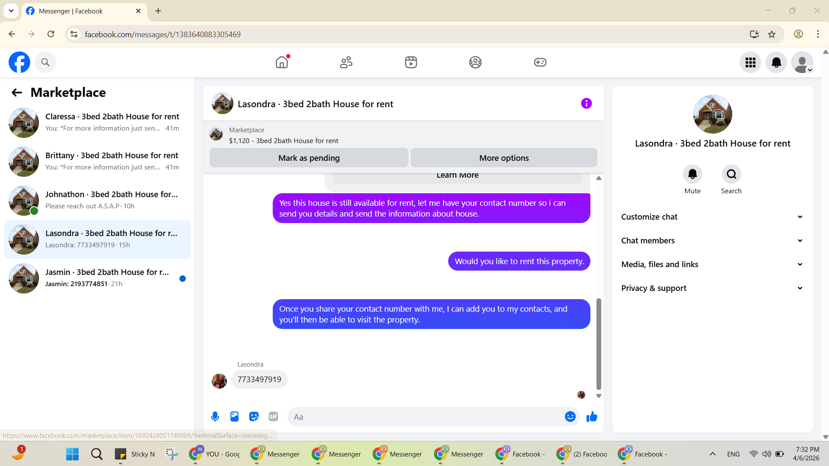The image size is (829, 466).
Task: Search in conversation using magnifier icon
Action: point(731,174)
